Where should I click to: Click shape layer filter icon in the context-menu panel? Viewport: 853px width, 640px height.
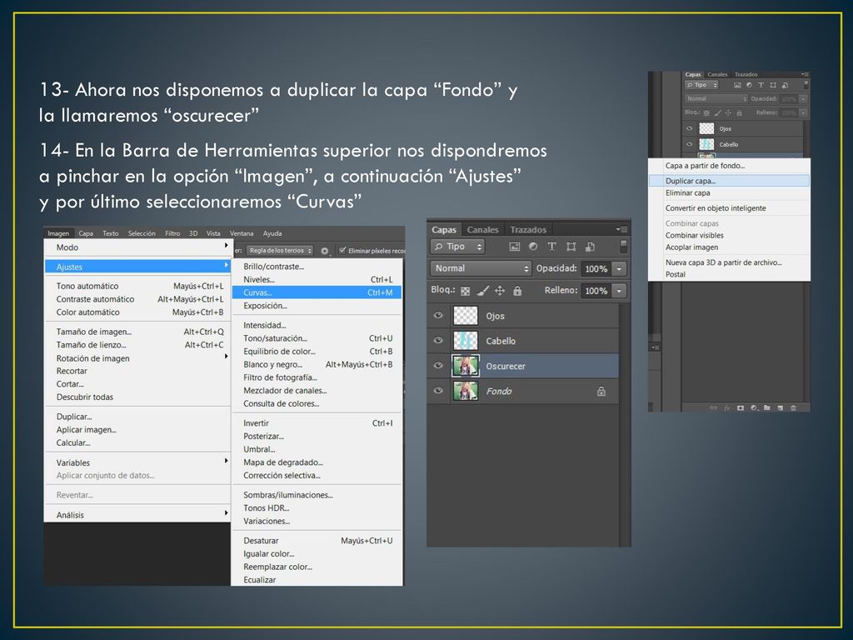(772, 85)
